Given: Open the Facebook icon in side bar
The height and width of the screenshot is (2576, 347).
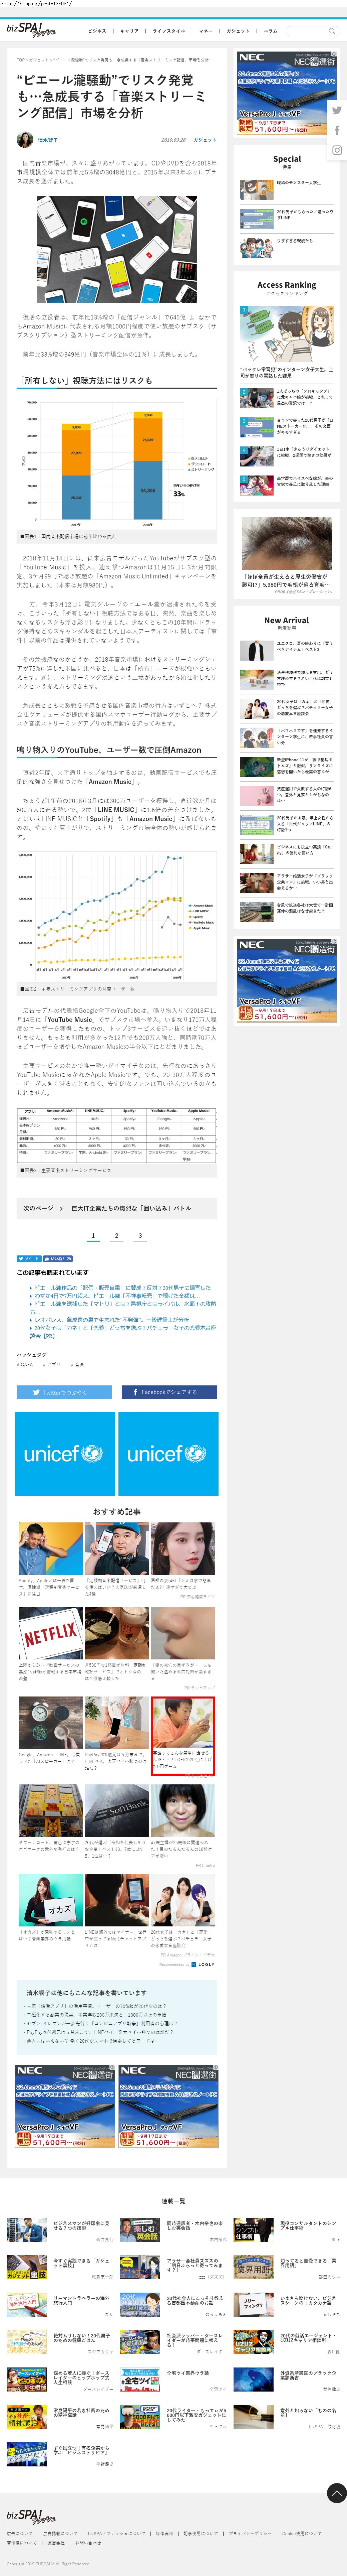Looking at the screenshot, I should coord(337,130).
